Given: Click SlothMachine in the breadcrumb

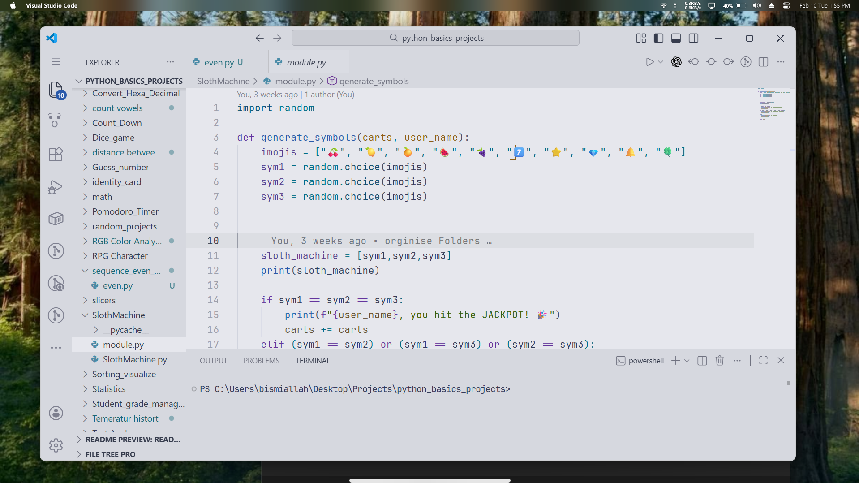Looking at the screenshot, I should click(x=223, y=81).
